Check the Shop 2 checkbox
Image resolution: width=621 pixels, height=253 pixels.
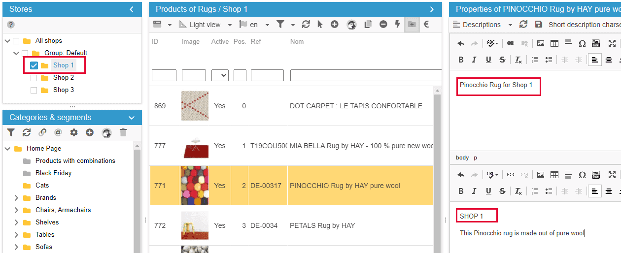[x=34, y=78]
